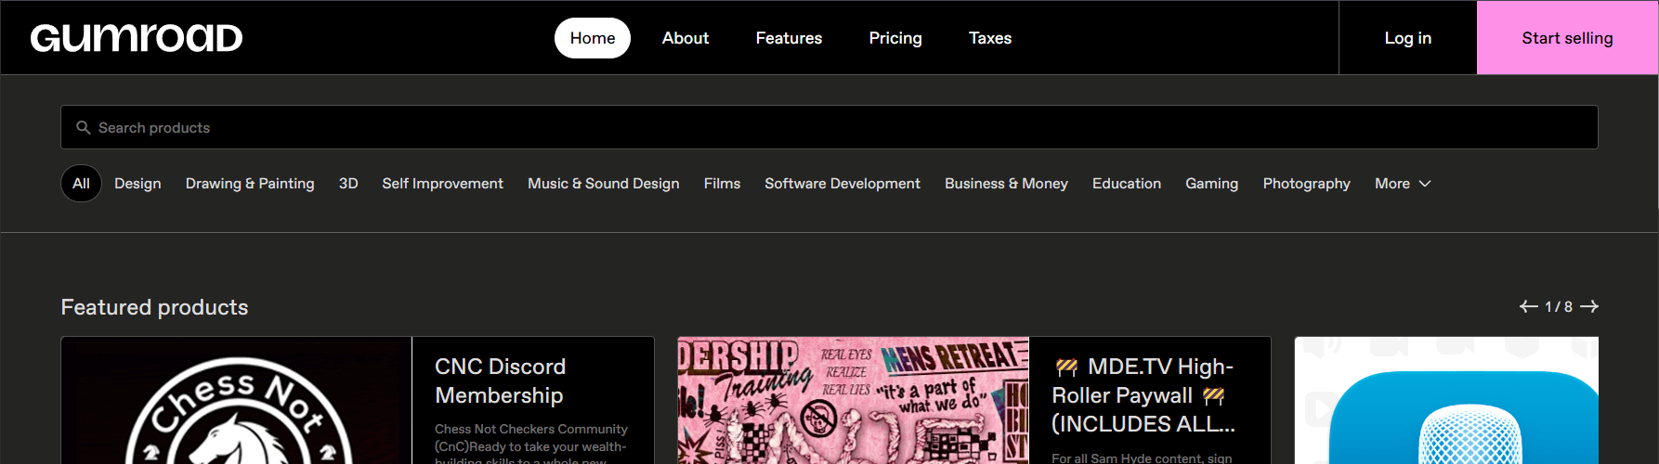
Task: Open the Pricing page
Action: pyautogui.click(x=895, y=38)
